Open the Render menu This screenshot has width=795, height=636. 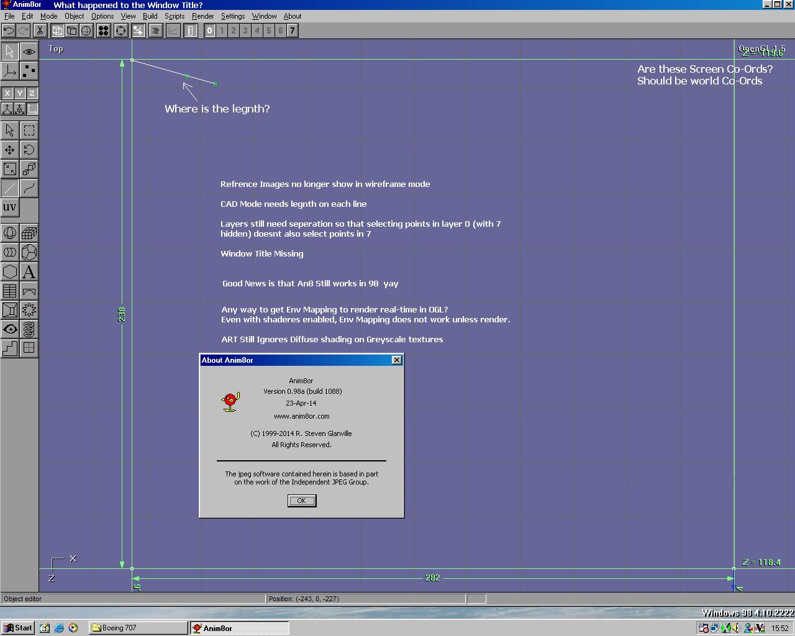(202, 16)
